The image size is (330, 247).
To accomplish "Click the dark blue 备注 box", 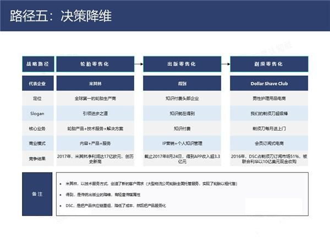I will (37, 194).
